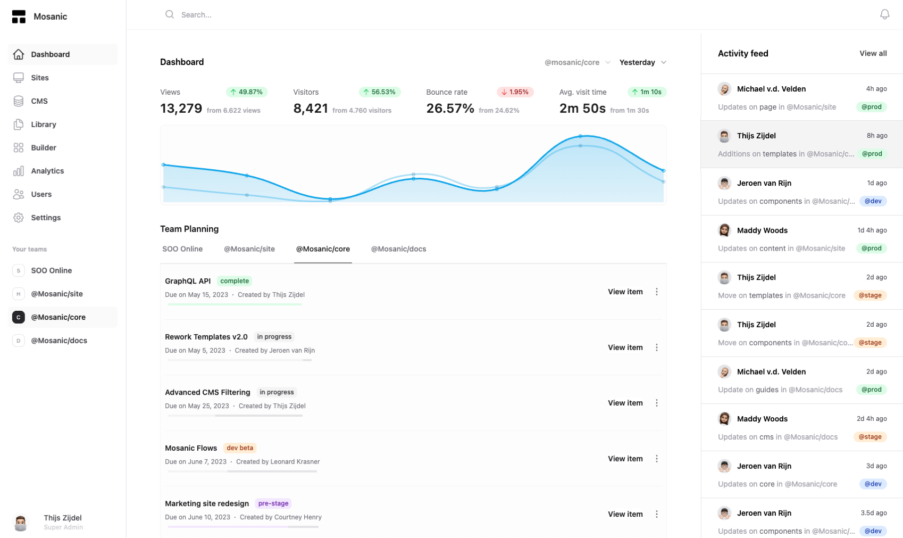Expand the Yesterday date range dropdown

pyautogui.click(x=643, y=62)
